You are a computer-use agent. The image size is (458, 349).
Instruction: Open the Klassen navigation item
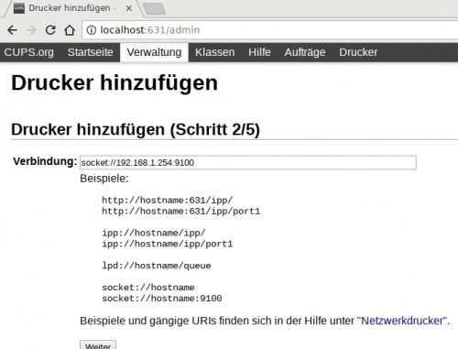coord(215,52)
